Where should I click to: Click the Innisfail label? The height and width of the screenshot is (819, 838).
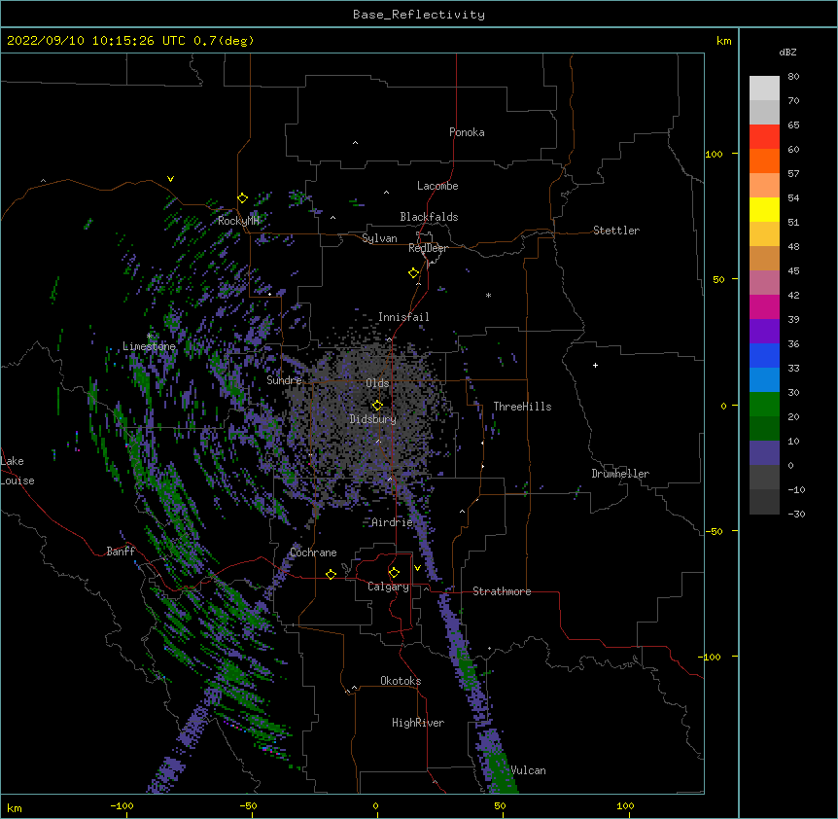(x=403, y=317)
